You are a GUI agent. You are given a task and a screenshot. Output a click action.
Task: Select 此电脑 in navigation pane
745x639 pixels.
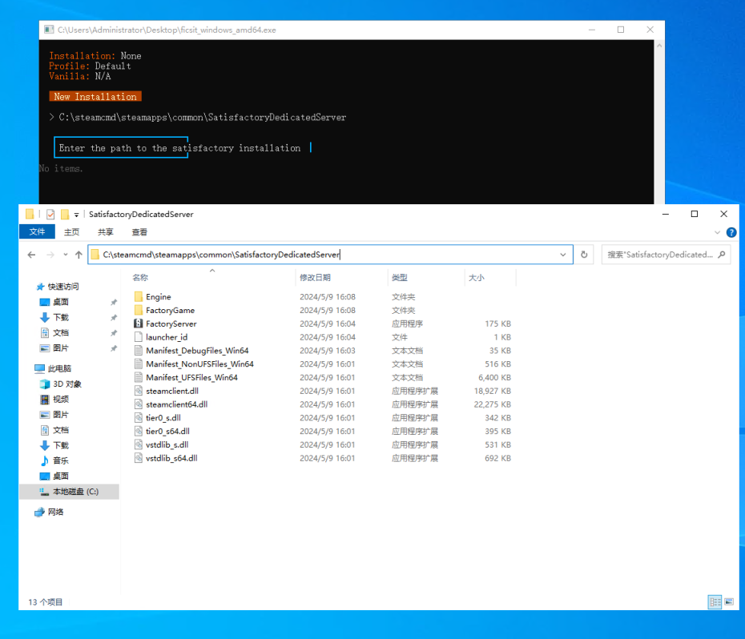(x=59, y=368)
